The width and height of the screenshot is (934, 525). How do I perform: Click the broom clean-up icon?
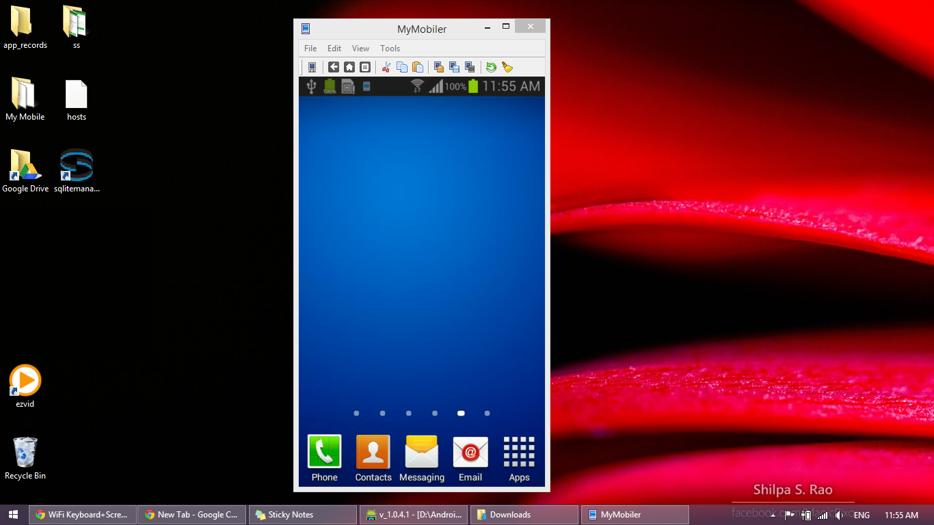(507, 67)
